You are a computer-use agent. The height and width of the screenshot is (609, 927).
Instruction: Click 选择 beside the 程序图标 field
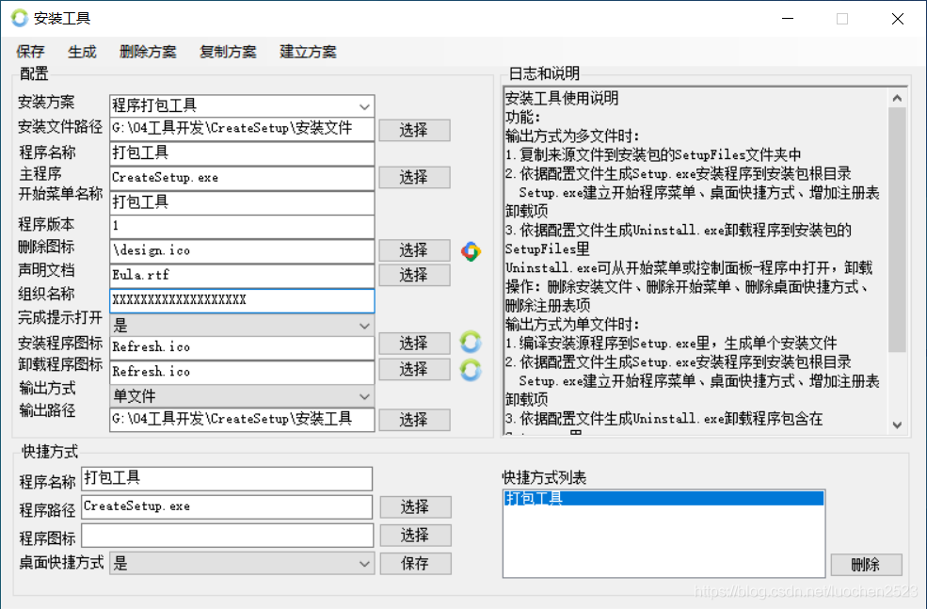point(415,535)
